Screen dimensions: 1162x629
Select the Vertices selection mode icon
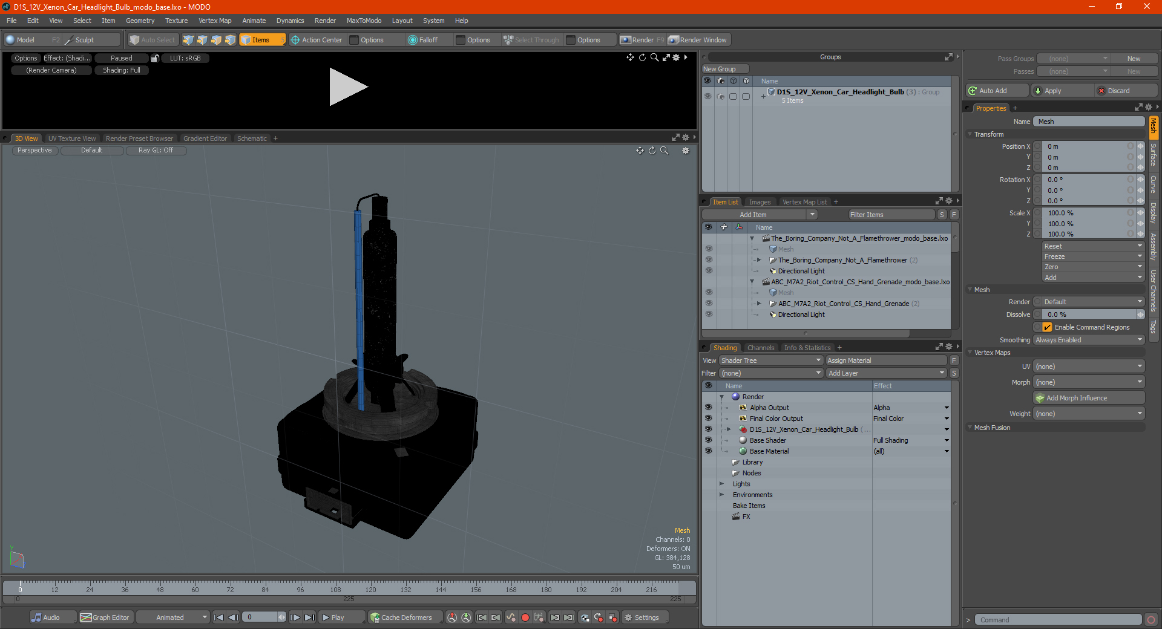[188, 40]
